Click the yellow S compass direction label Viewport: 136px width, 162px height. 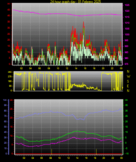pyautogui.click(x=128, y=81)
